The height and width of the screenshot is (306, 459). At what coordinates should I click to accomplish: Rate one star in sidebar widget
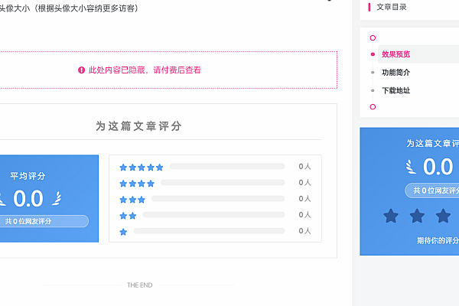tap(391, 216)
